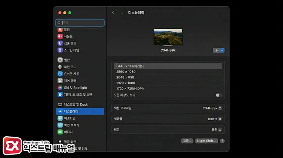Go back with the left chevron

pyautogui.click(x=113, y=12)
